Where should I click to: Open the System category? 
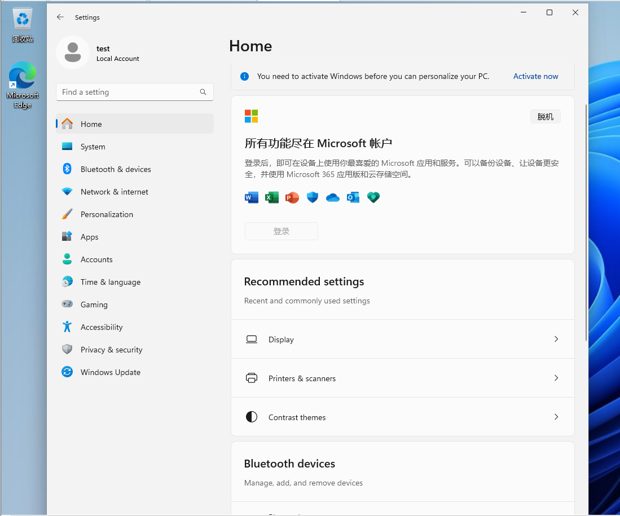(x=135, y=146)
